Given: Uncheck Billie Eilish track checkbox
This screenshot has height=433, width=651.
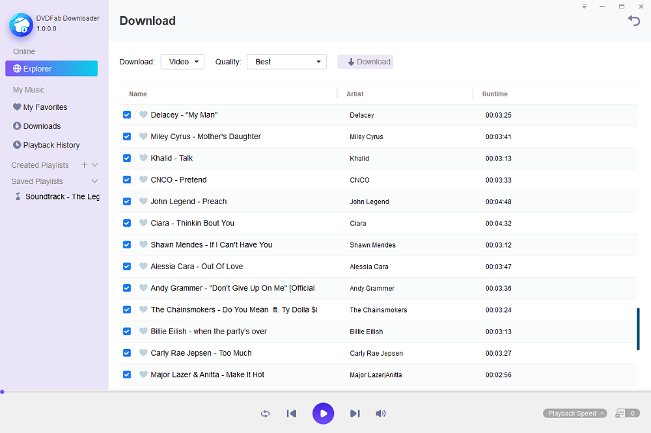Looking at the screenshot, I should click(x=127, y=332).
